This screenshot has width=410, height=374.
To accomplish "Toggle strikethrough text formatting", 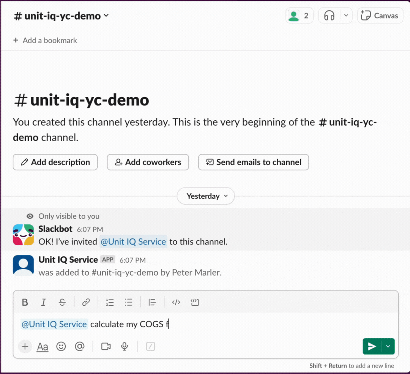I will 62,302.
